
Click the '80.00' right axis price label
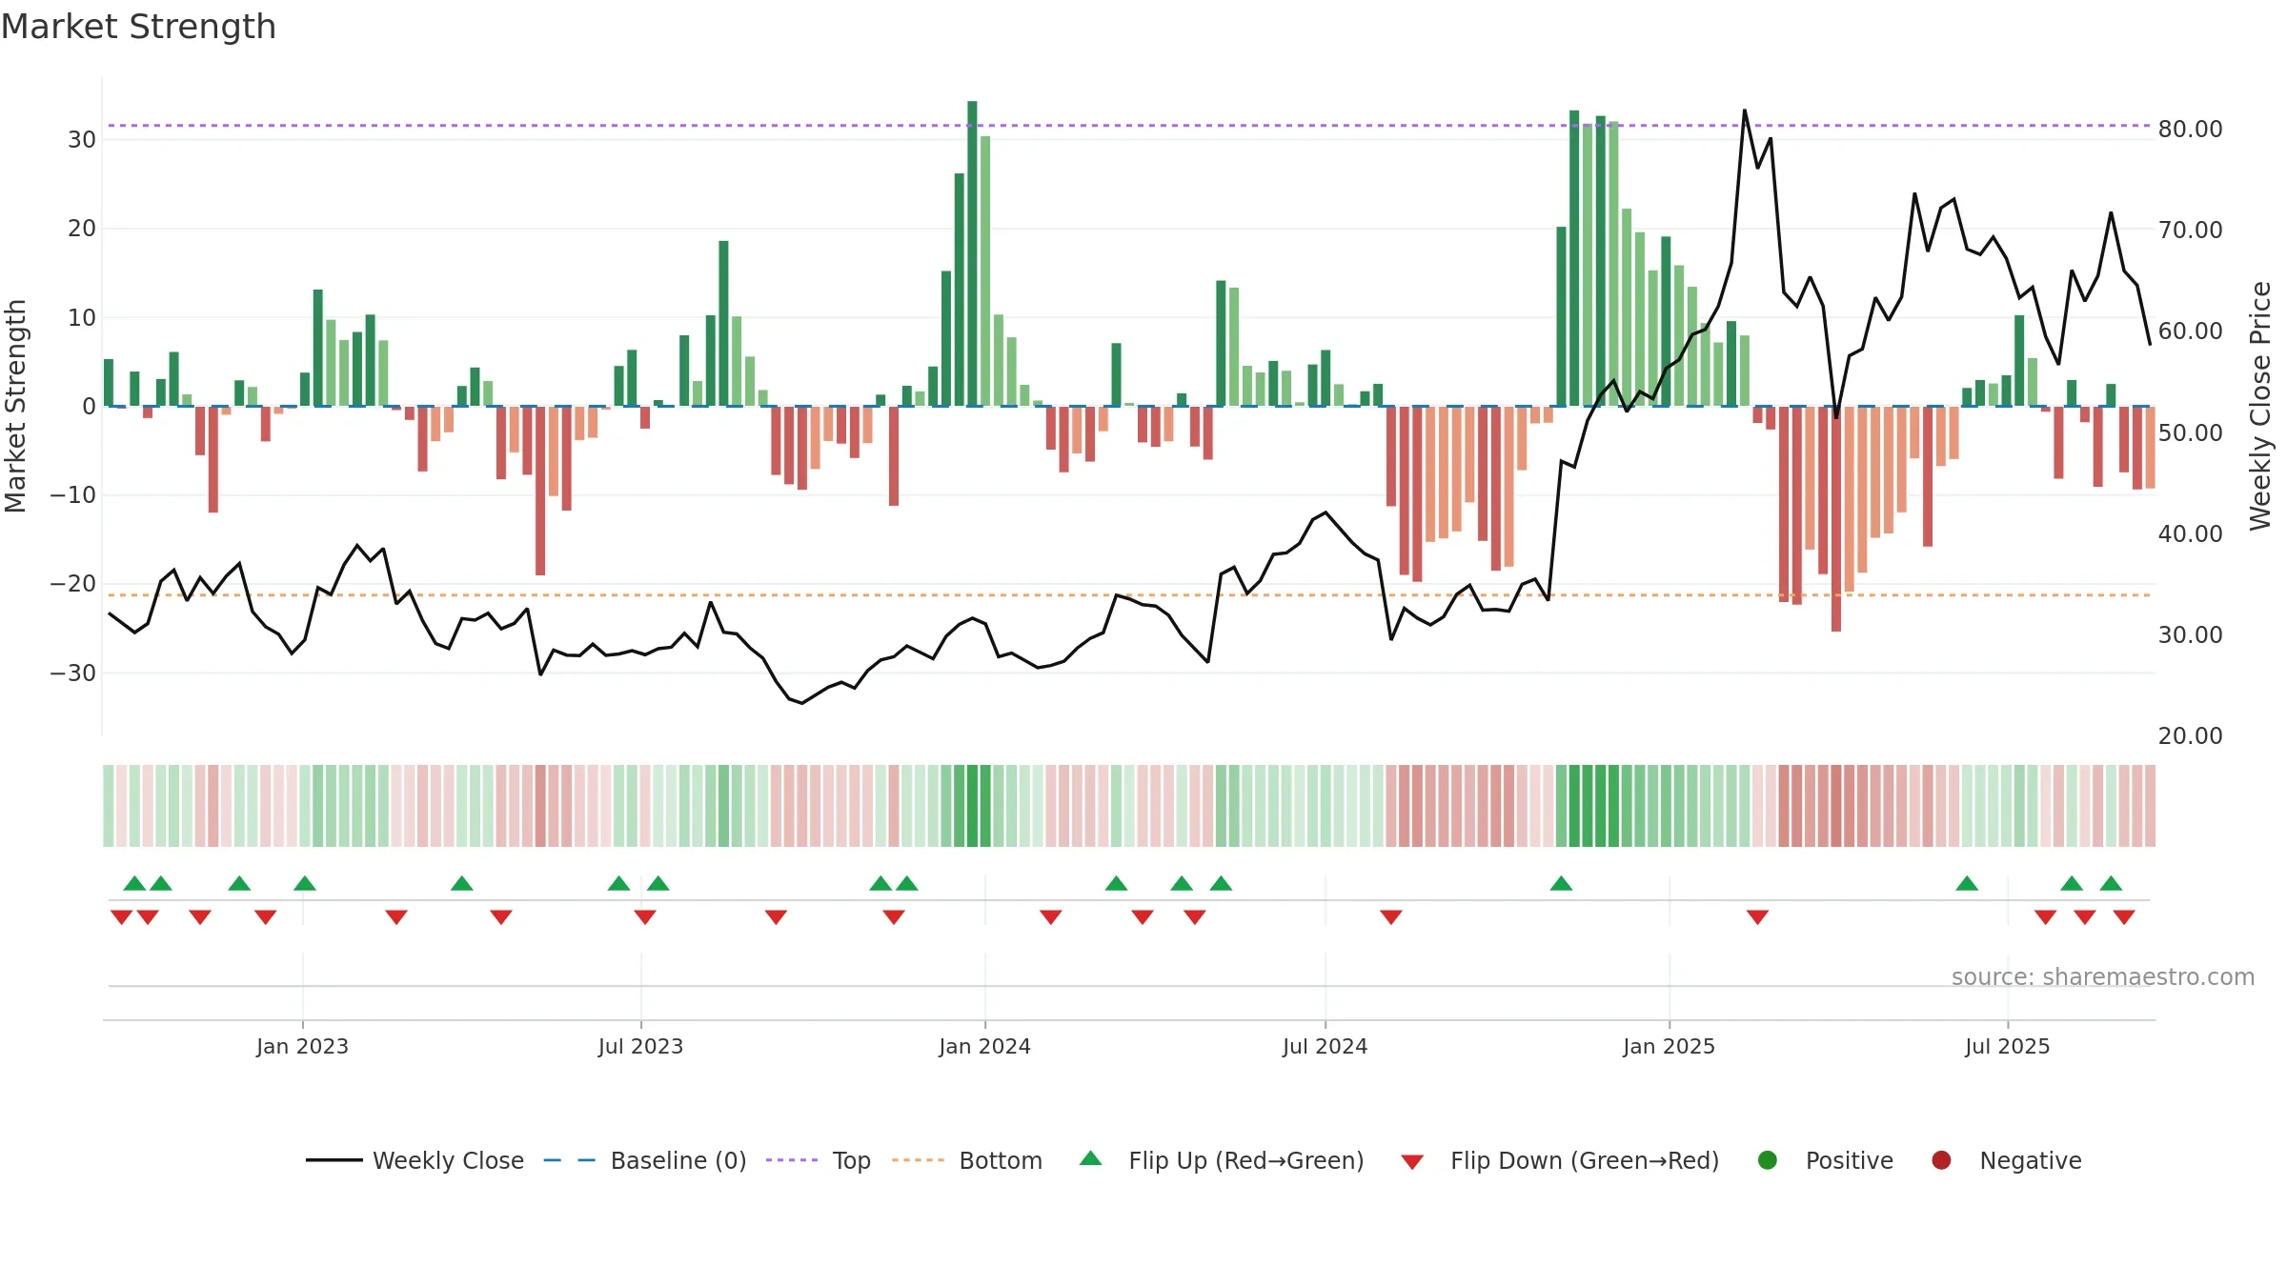(2190, 130)
